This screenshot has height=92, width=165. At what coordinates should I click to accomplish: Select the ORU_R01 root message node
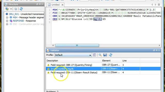(x=25, y=14)
